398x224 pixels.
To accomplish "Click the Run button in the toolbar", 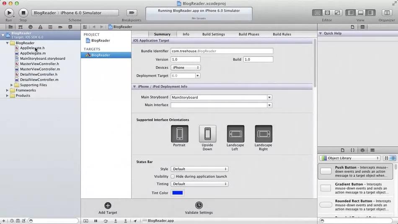I will [x=9, y=13].
